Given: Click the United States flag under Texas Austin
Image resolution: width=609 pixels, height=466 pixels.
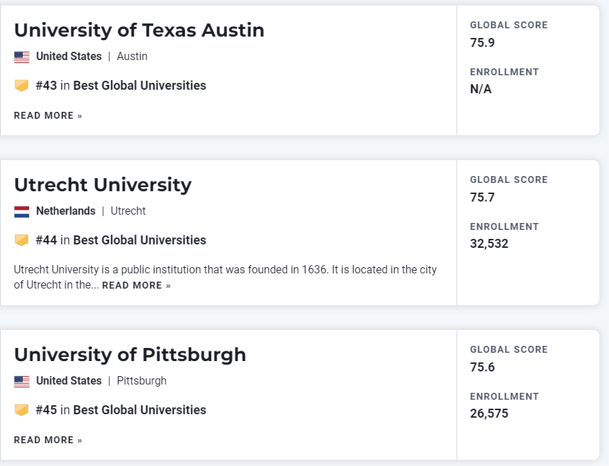Looking at the screenshot, I should (21, 57).
